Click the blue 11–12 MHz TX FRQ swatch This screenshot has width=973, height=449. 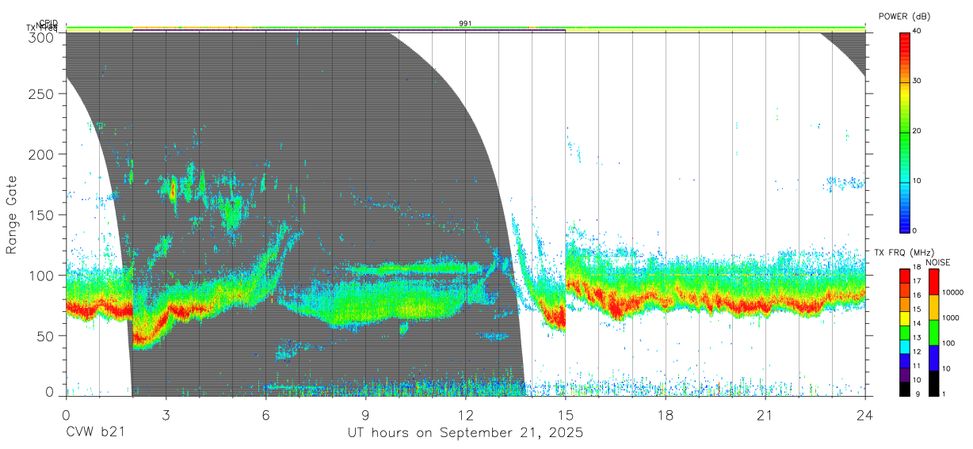click(x=904, y=360)
